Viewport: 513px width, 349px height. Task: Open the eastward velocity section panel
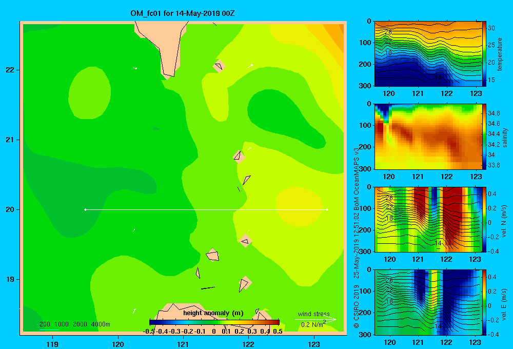[428, 302]
